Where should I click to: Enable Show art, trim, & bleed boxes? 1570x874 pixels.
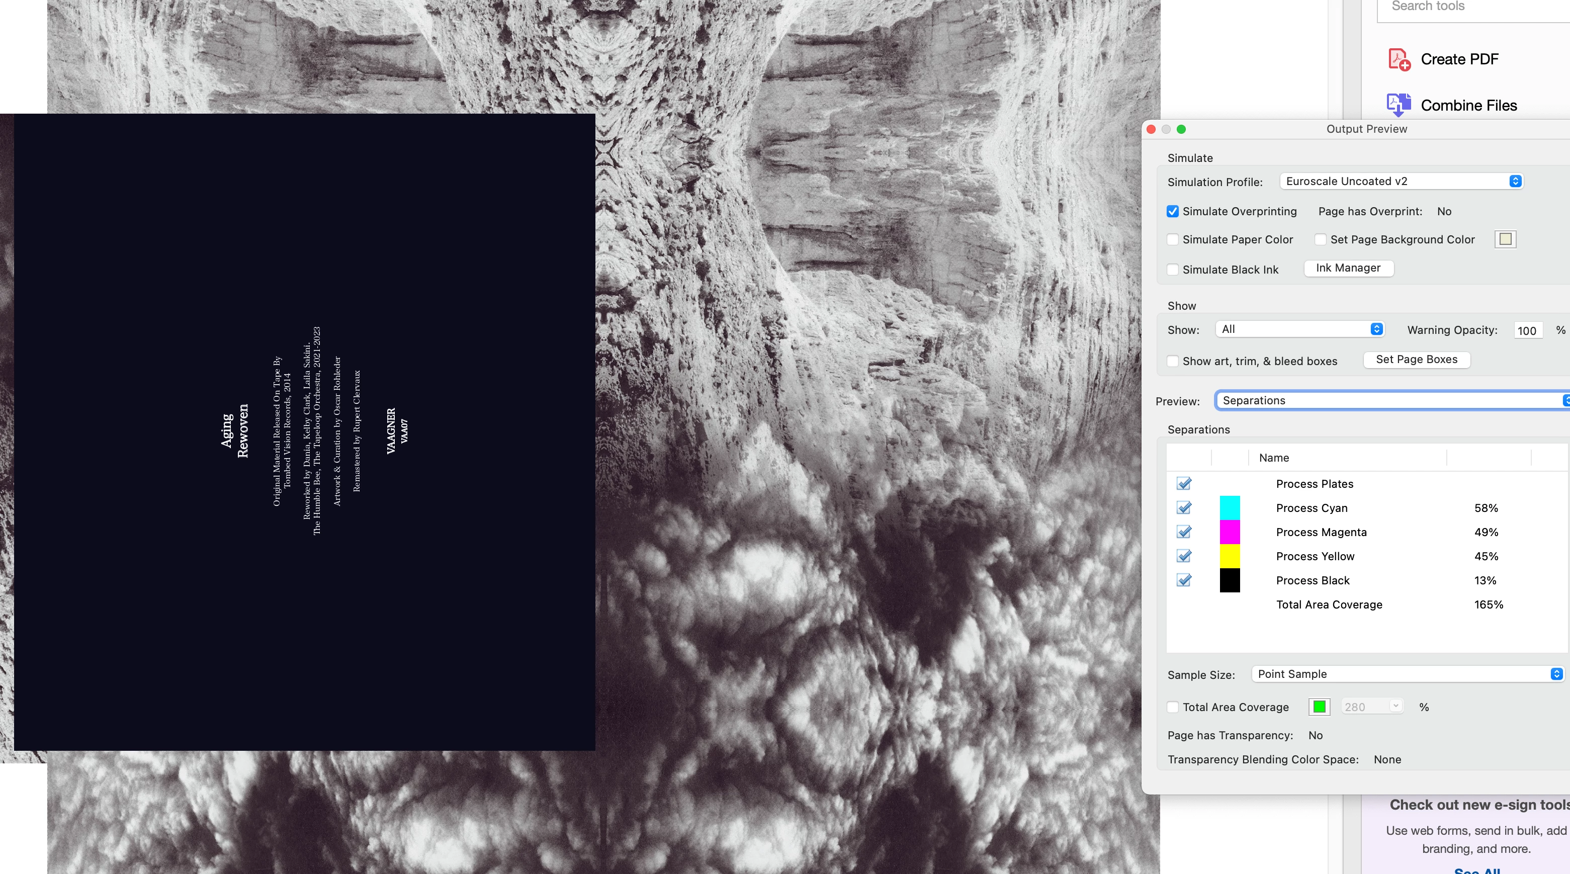tap(1173, 361)
